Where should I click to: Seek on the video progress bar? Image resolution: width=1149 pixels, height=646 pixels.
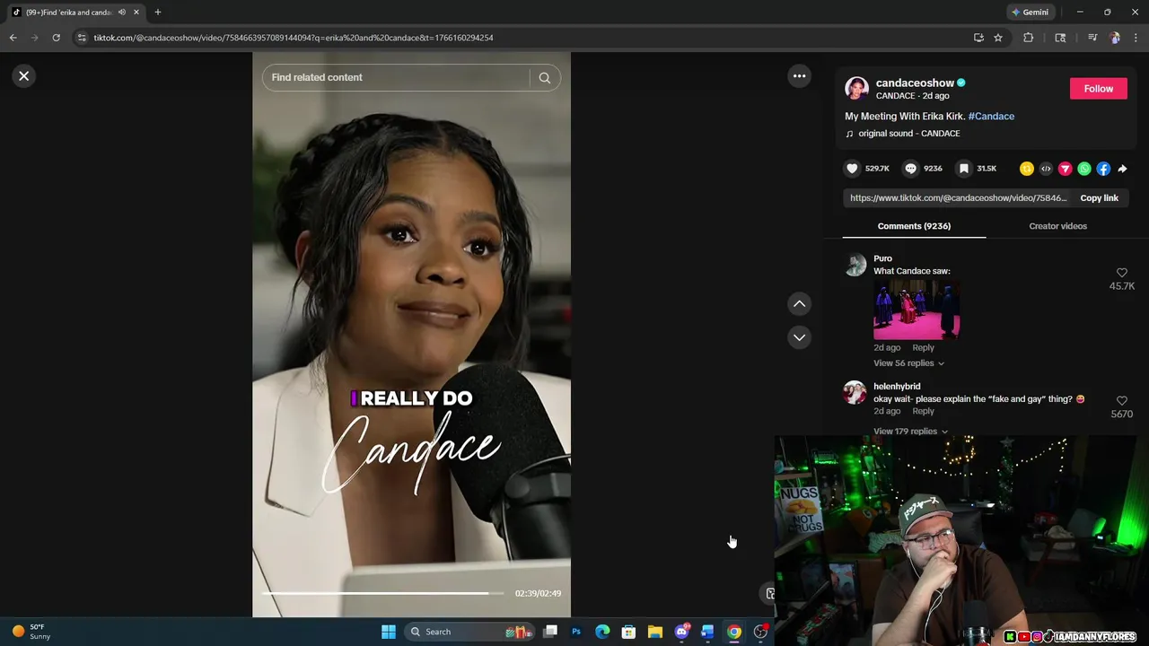[x=384, y=593]
